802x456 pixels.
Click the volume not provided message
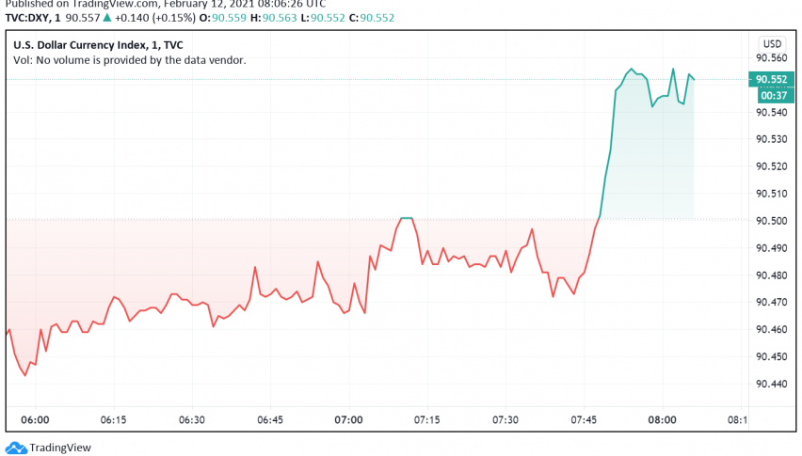129,60
